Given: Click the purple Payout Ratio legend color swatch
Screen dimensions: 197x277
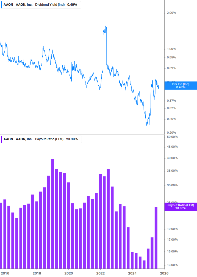Looking at the screenshot, I should click(2, 139).
